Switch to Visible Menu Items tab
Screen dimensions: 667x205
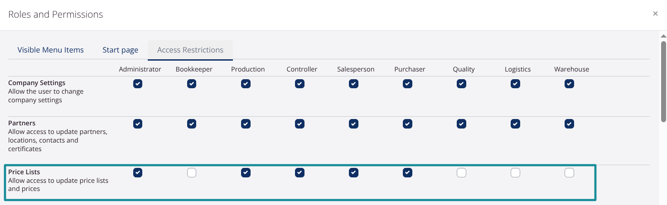[50, 50]
